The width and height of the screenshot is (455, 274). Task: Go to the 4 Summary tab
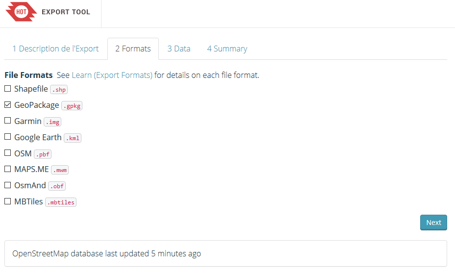(227, 49)
